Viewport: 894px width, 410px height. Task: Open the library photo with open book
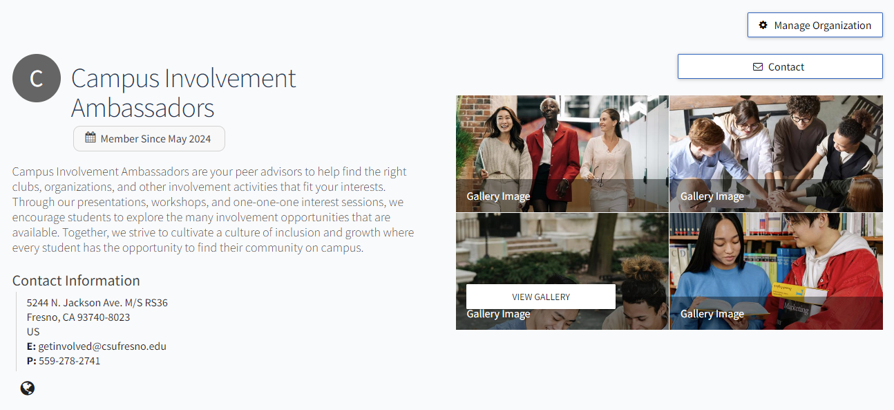[776, 271]
